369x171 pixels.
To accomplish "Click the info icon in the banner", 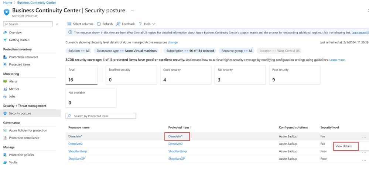I will pyautogui.click(x=70, y=33).
